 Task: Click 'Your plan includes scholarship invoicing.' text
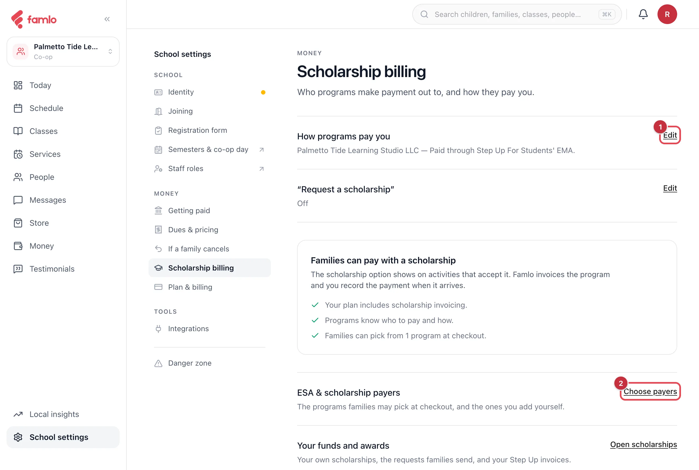click(396, 305)
